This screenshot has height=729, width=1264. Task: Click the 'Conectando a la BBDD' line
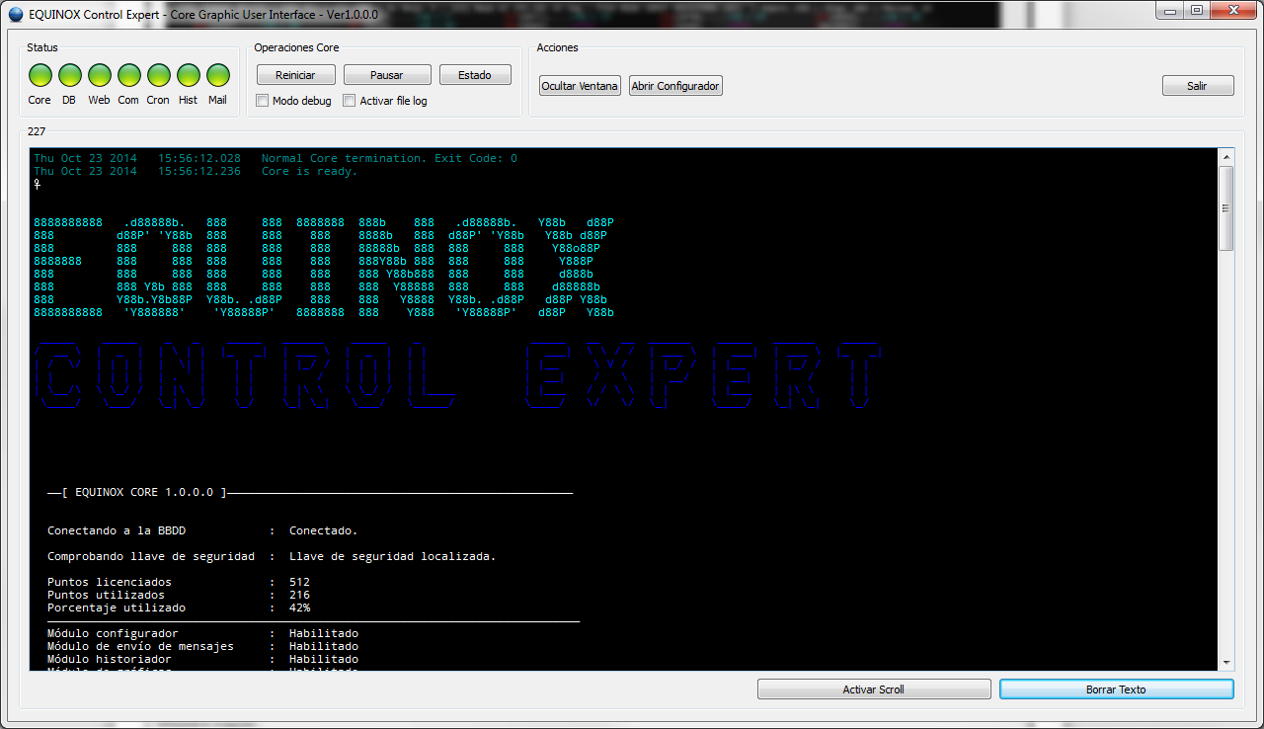[x=202, y=530]
